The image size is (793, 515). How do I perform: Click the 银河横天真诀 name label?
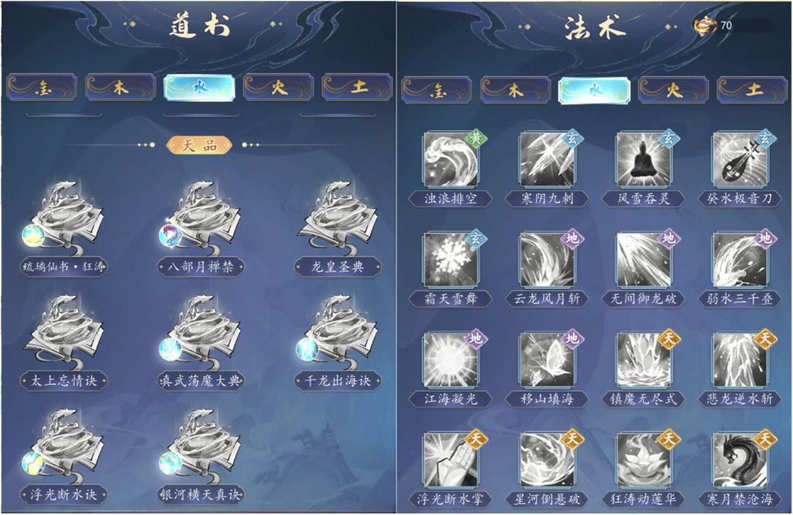(200, 494)
